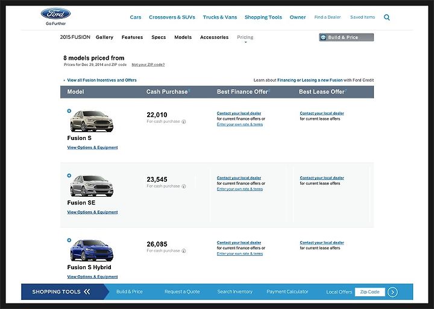Expand Fusion S details with plus icon
This screenshot has height=309, width=434.
69,111
